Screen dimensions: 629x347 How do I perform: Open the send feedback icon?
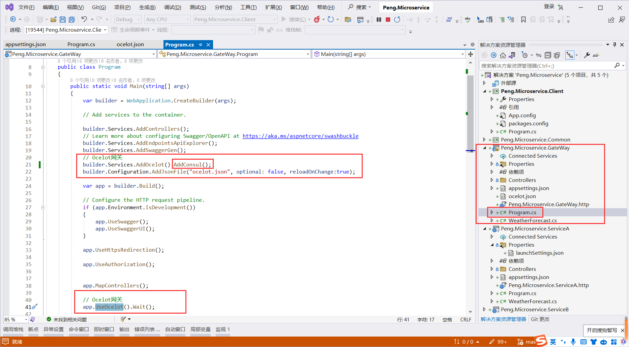[622, 20]
